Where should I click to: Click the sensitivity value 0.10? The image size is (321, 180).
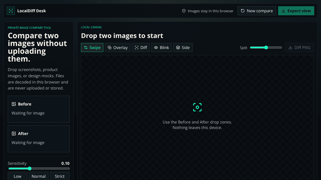tap(65, 163)
